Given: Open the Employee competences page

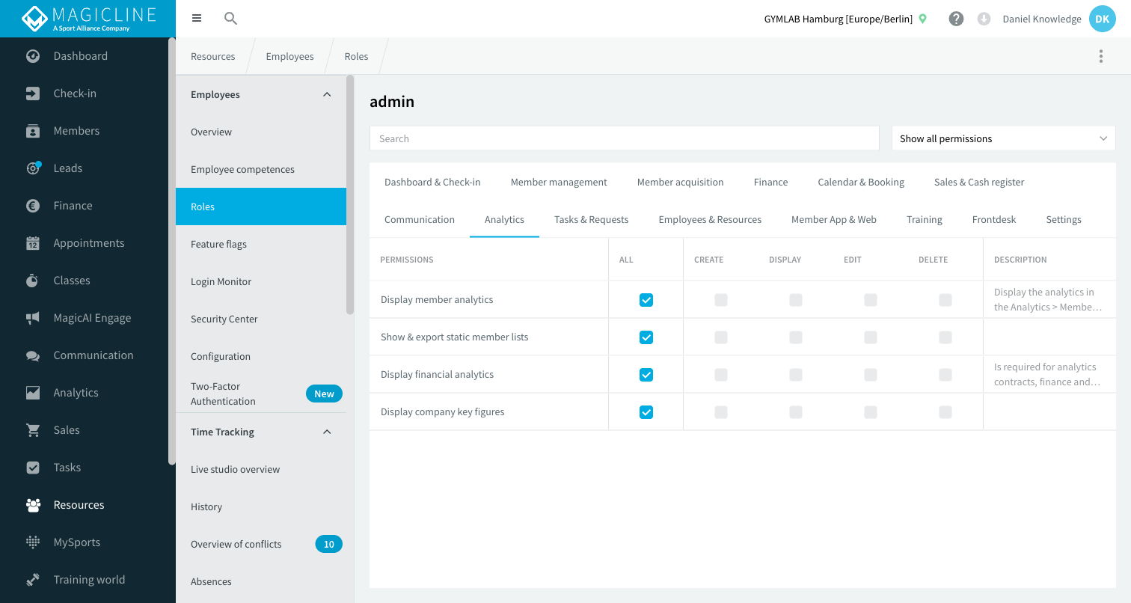Looking at the screenshot, I should coord(261,169).
